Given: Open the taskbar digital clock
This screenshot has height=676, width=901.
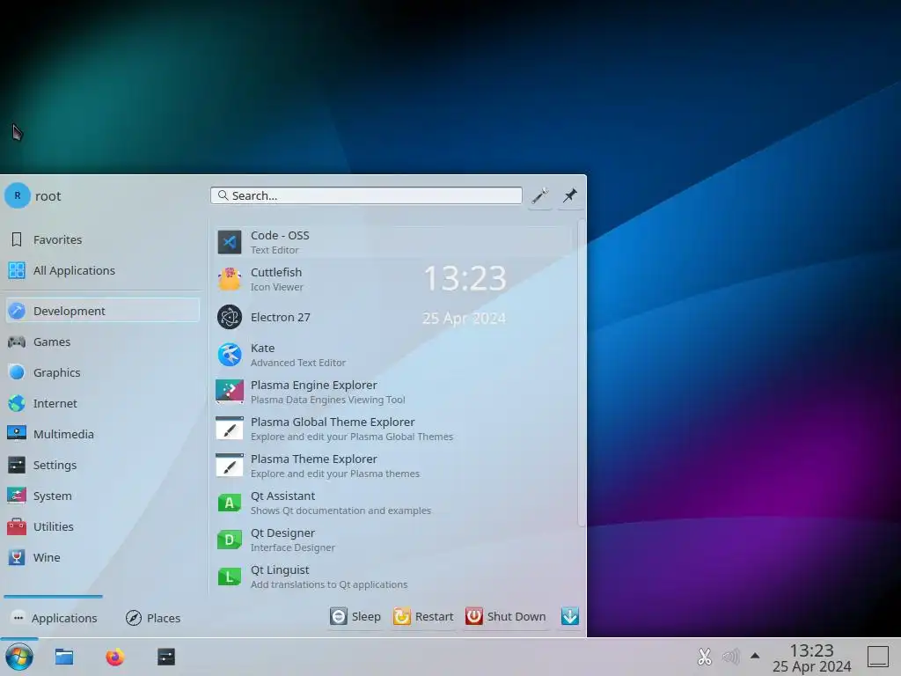Looking at the screenshot, I should pyautogui.click(x=811, y=658).
